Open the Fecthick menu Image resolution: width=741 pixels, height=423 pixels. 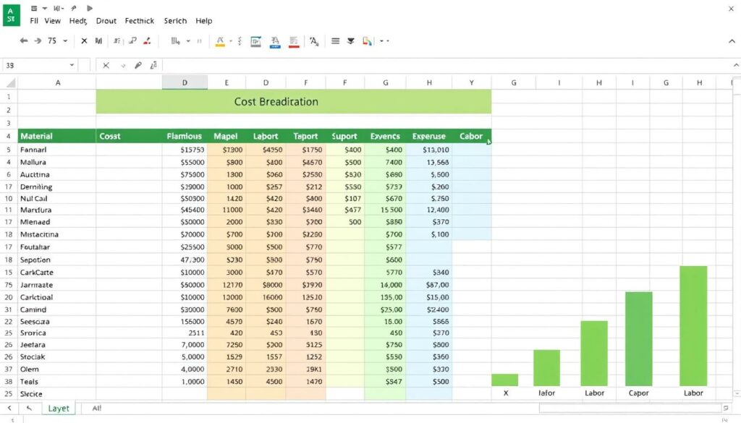tap(140, 21)
